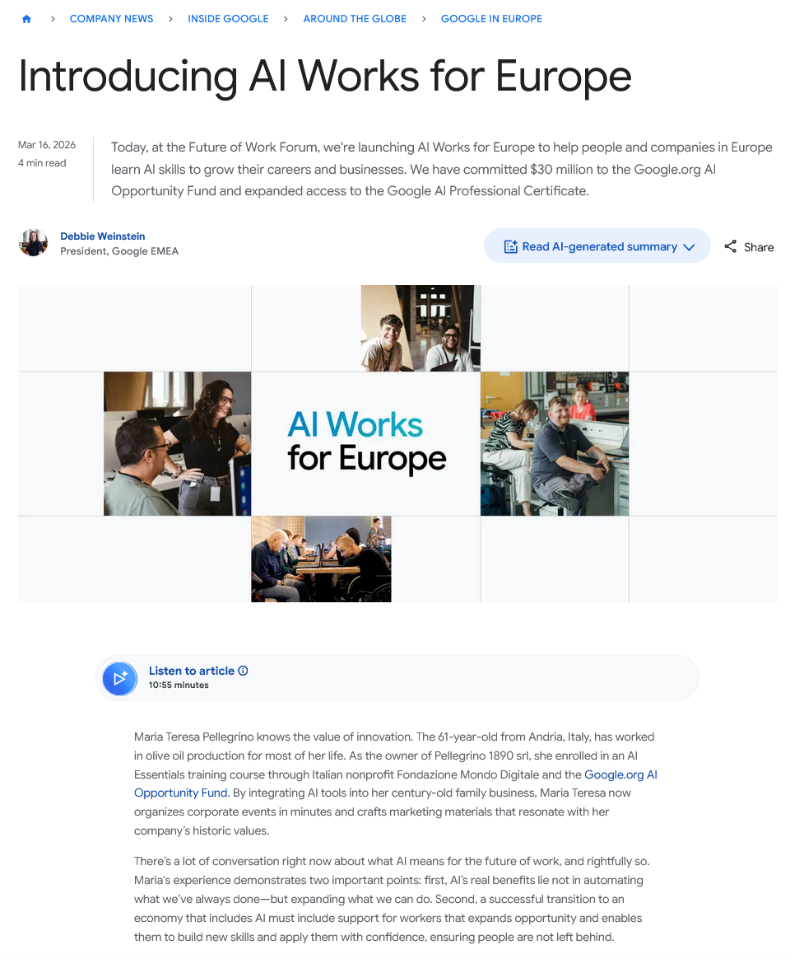This screenshot has height=959, width=790.
Task: Click the chevron before Google in Europe
Action: (x=424, y=19)
